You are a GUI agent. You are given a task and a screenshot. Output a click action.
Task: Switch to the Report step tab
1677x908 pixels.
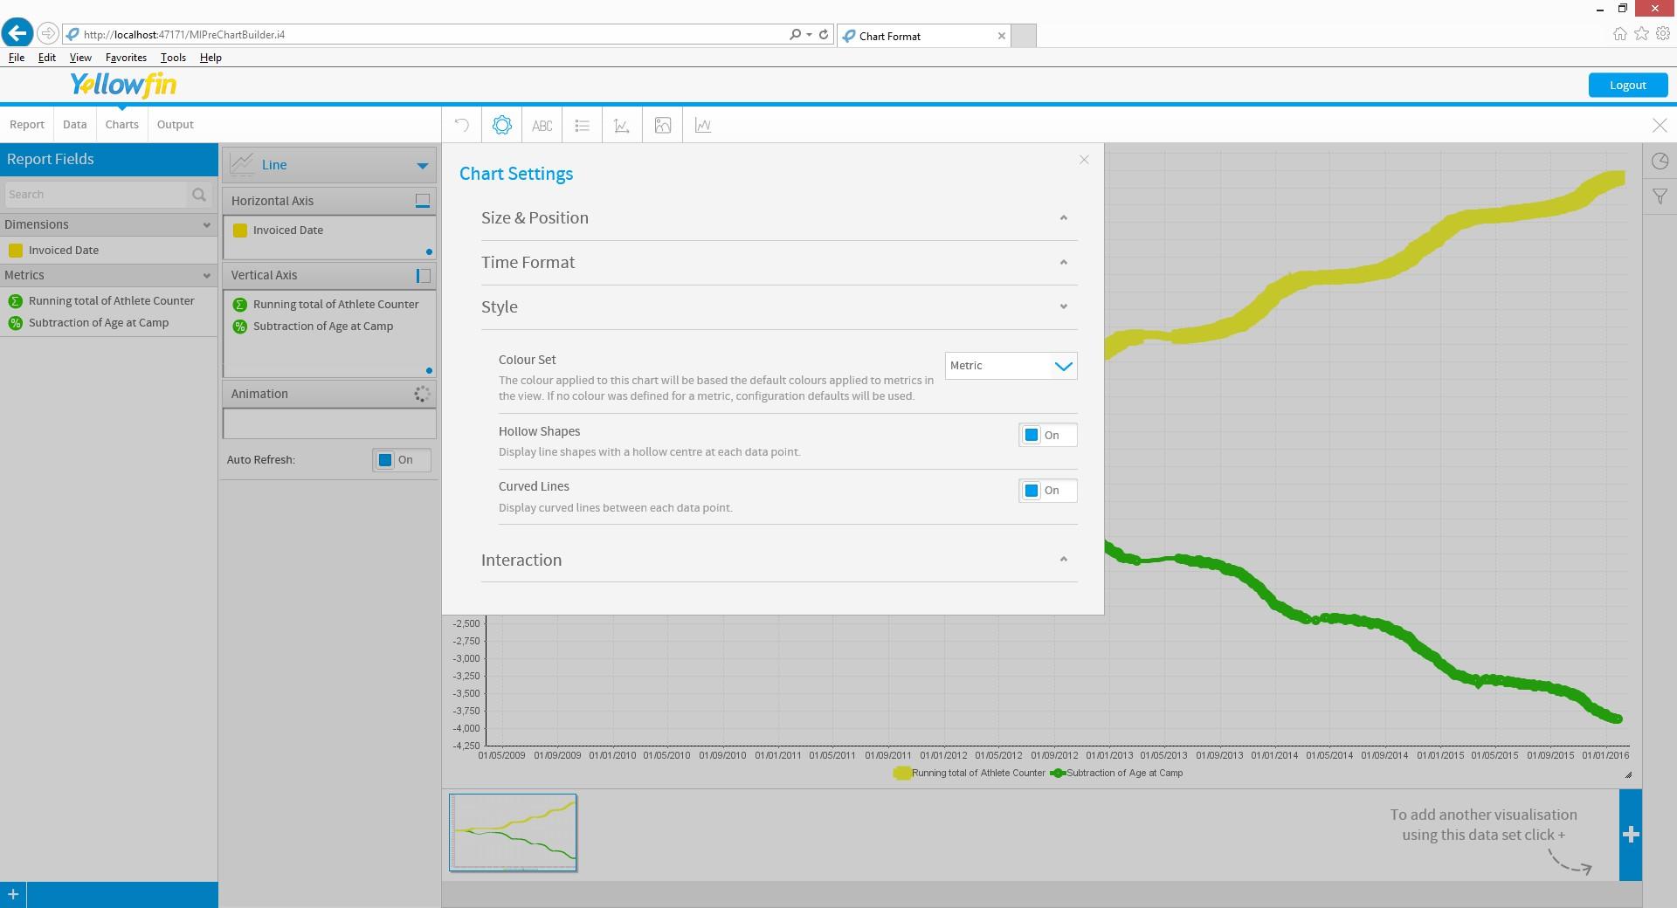[27, 125]
